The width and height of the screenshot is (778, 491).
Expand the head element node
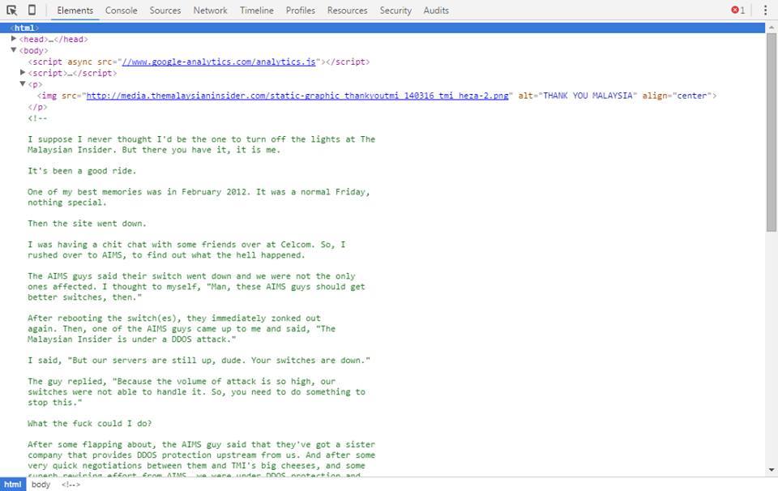[14, 39]
